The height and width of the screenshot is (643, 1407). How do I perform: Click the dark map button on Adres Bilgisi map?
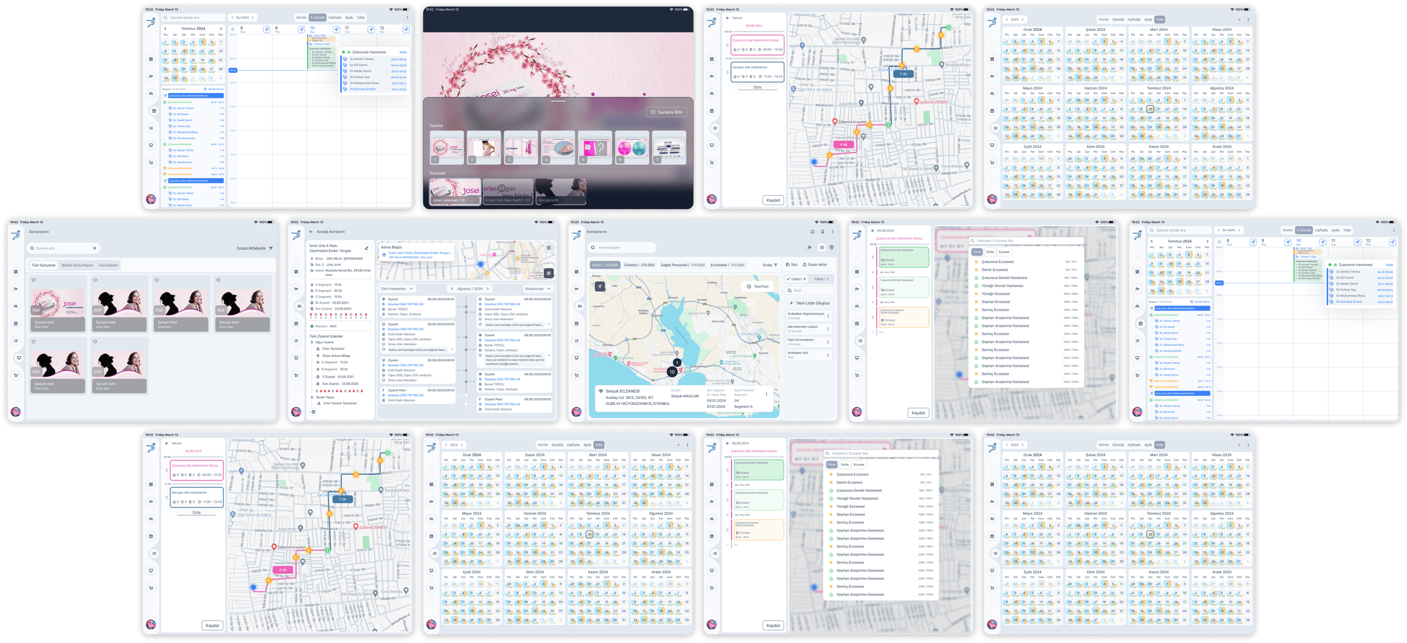click(549, 273)
